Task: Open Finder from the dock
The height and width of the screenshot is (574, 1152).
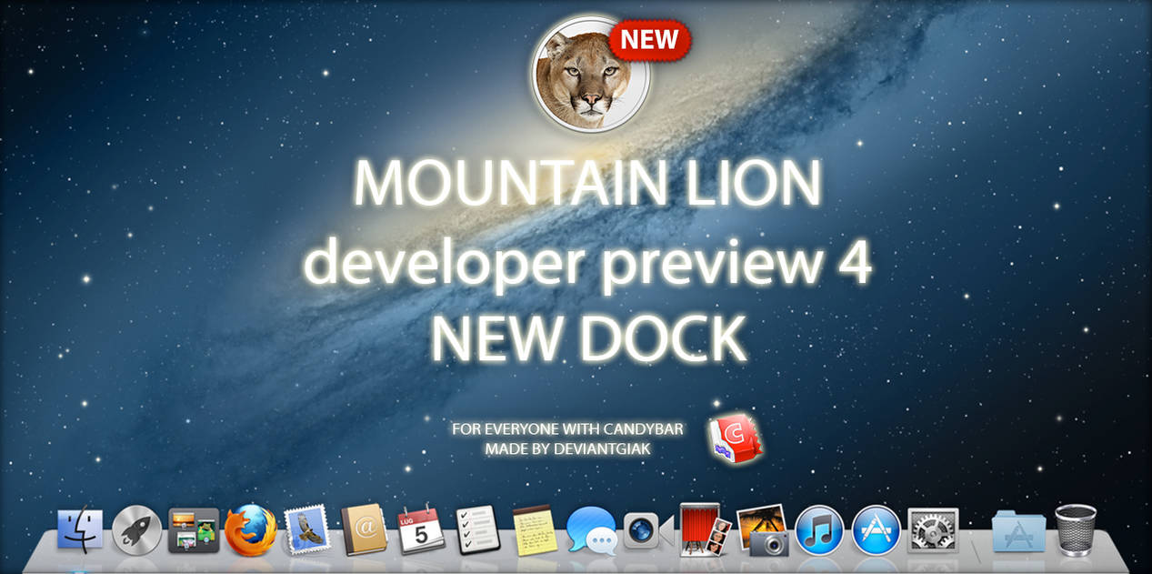Action: point(80,530)
